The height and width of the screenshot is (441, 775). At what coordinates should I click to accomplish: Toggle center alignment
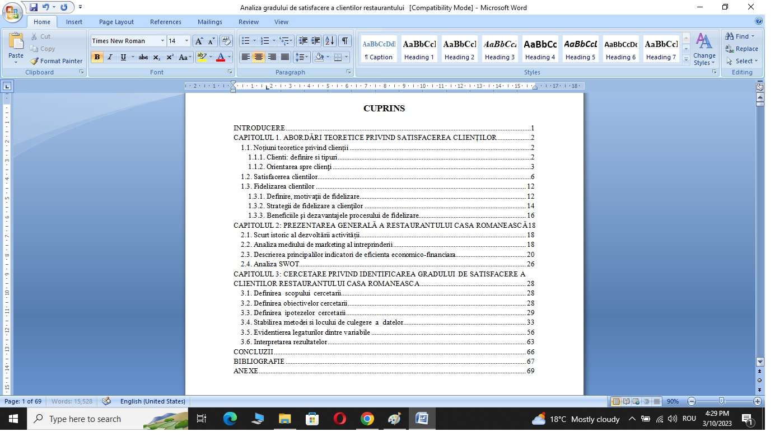[258, 57]
